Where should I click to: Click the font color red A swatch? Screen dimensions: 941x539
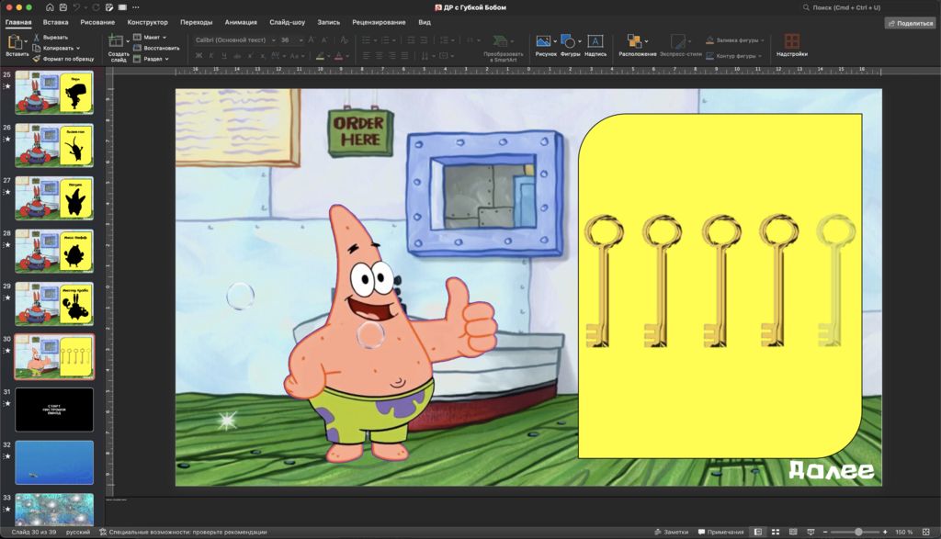click(338, 56)
